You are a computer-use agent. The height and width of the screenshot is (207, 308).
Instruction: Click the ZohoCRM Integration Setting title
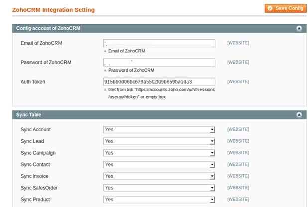coord(53,10)
